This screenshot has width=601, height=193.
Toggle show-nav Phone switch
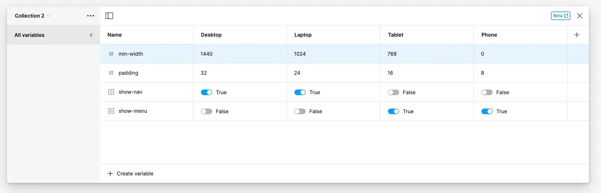(x=487, y=92)
